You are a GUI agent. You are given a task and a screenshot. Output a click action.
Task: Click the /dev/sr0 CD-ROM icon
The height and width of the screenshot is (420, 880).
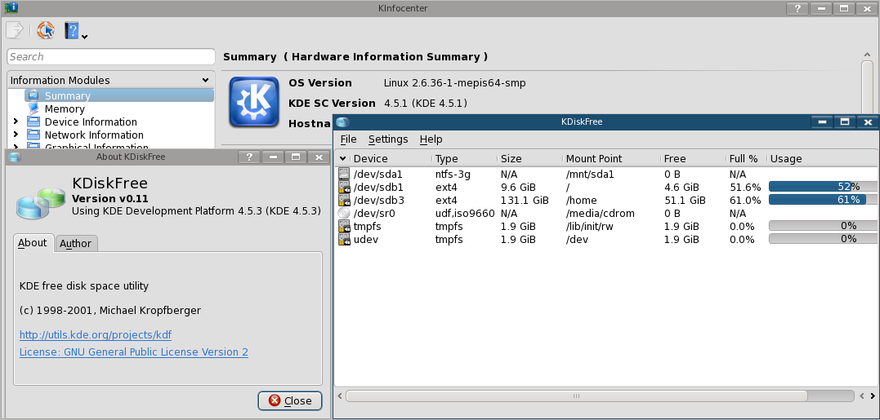344,213
